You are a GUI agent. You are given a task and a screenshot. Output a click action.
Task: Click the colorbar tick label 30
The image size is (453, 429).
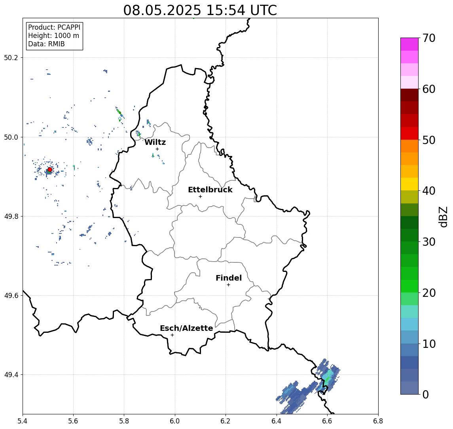coord(429,242)
